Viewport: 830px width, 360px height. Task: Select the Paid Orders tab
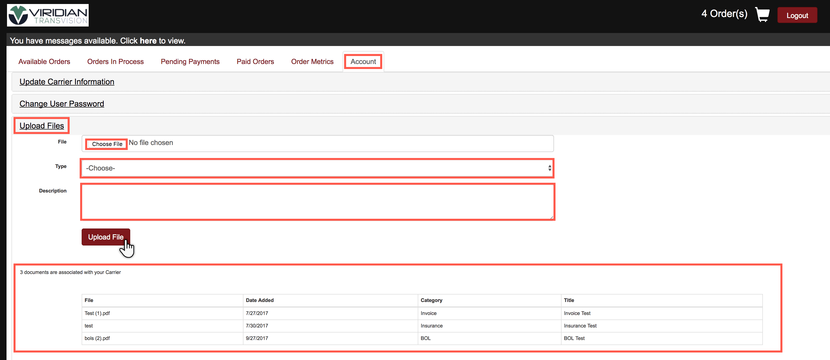(x=255, y=61)
